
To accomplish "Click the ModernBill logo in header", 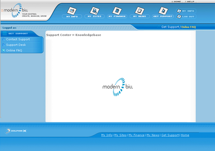I will (15, 10).
